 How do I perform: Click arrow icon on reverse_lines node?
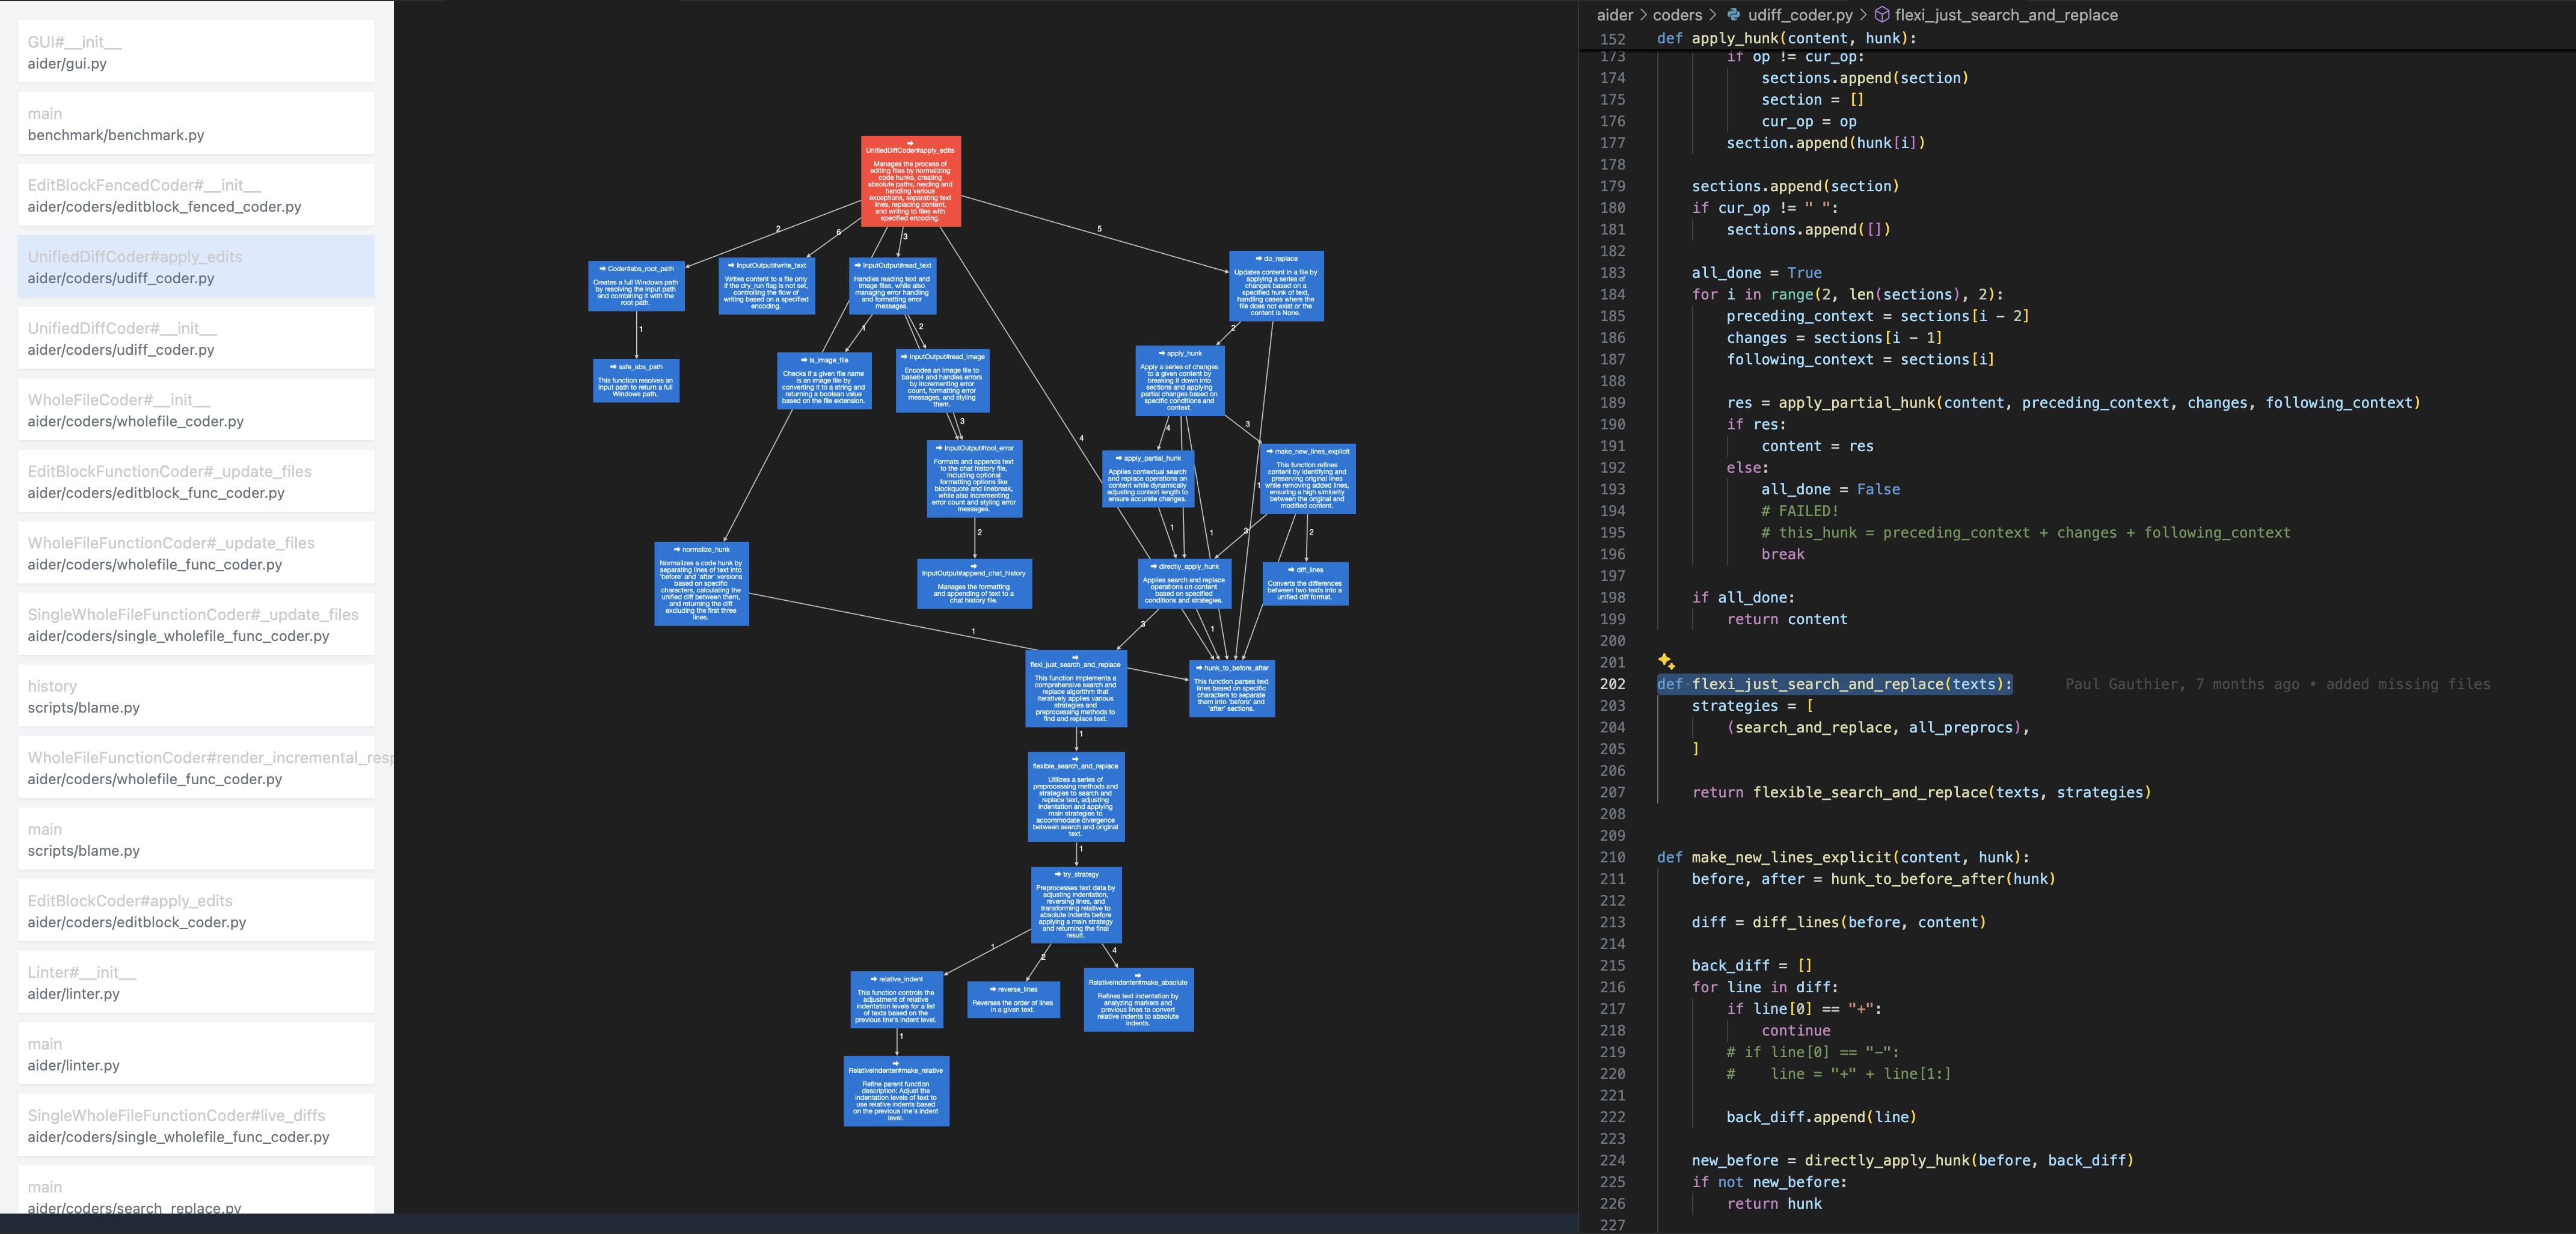pos(992,989)
